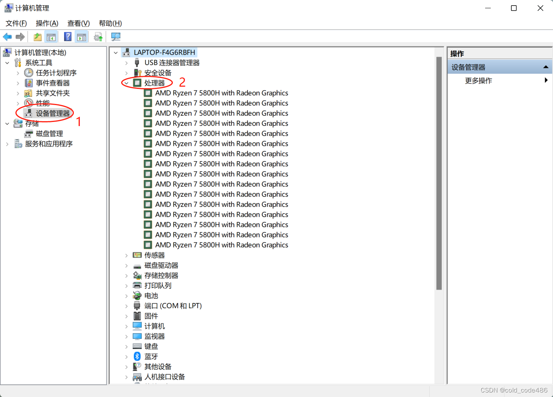Click the Shared Folders icon
Viewport: 553px width, 397px height.
point(28,93)
